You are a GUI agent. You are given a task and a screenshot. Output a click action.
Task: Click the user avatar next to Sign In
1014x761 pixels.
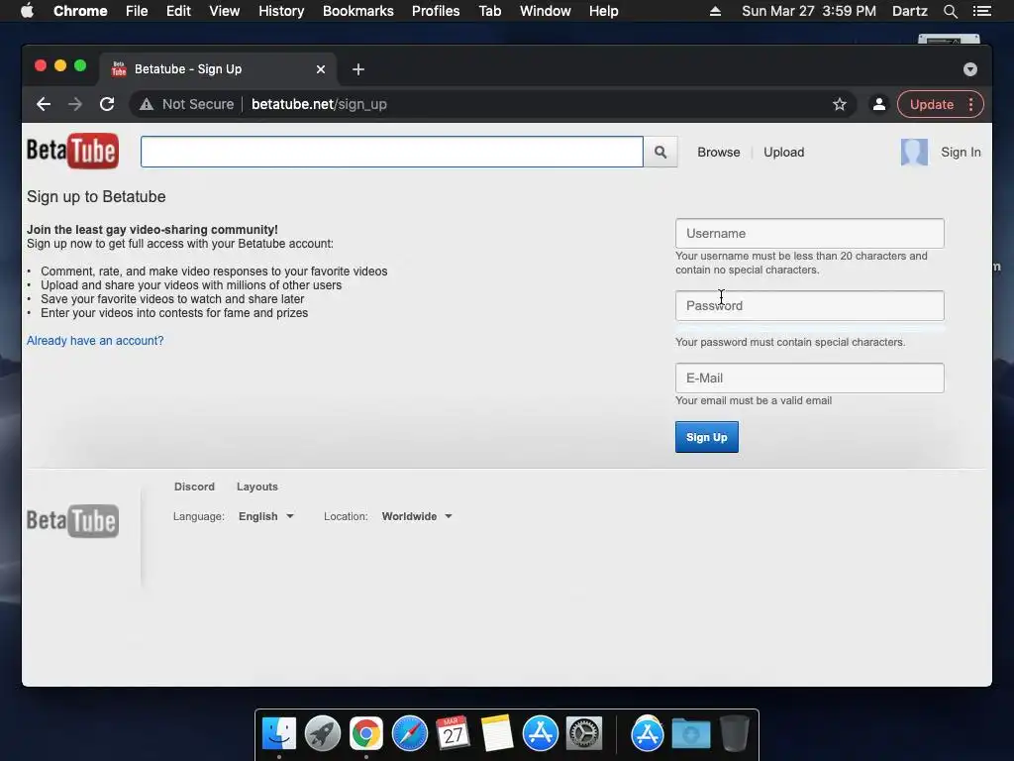914,152
